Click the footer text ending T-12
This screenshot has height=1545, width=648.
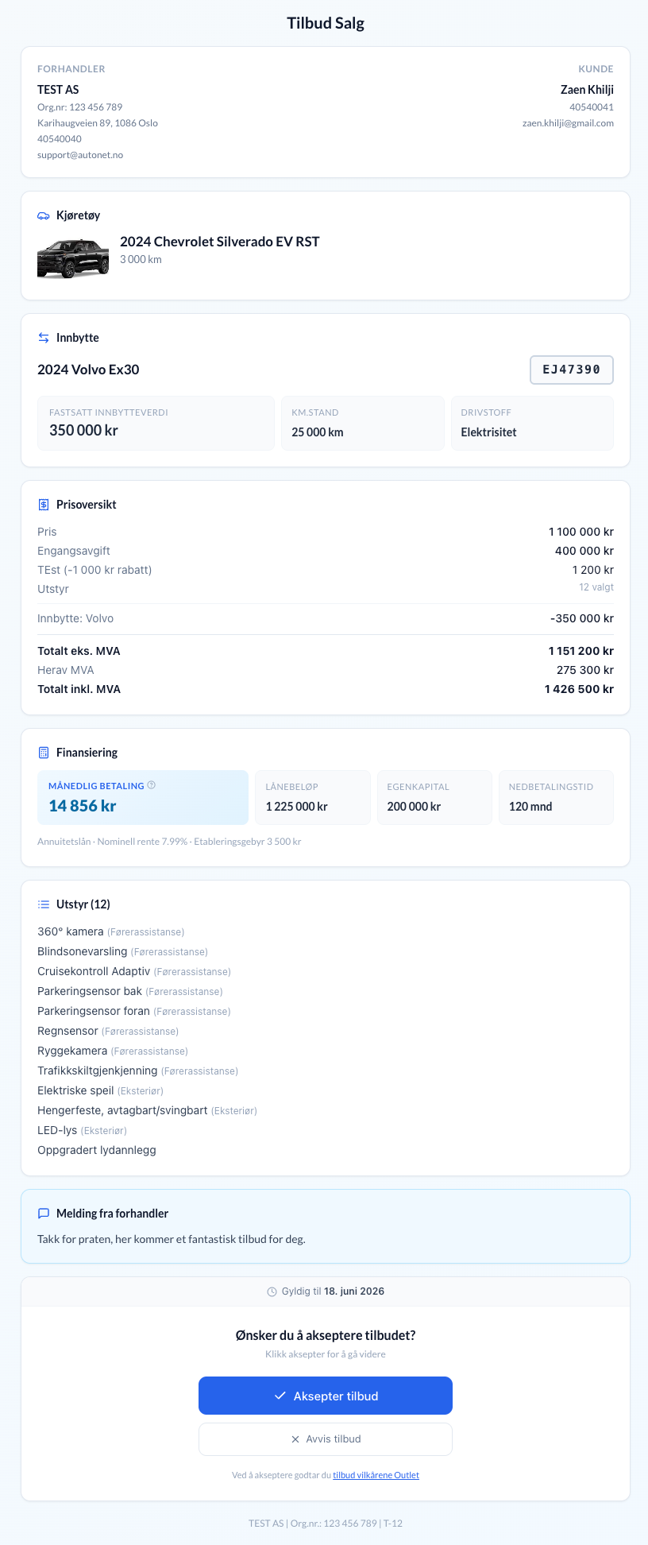click(326, 1524)
